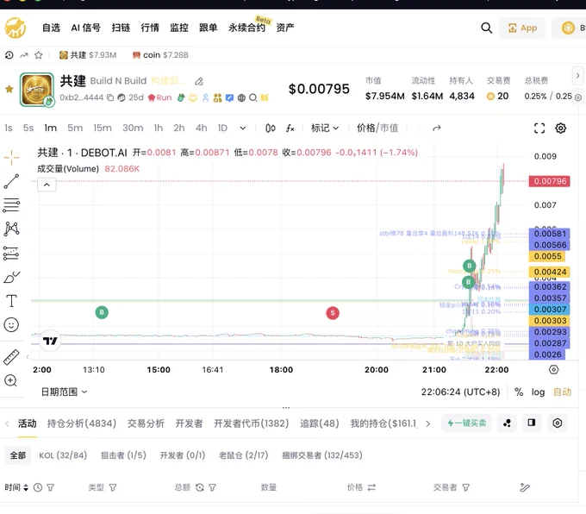Copy contract address 0xb2_4444 icon
586x514 pixels.
(x=110, y=97)
